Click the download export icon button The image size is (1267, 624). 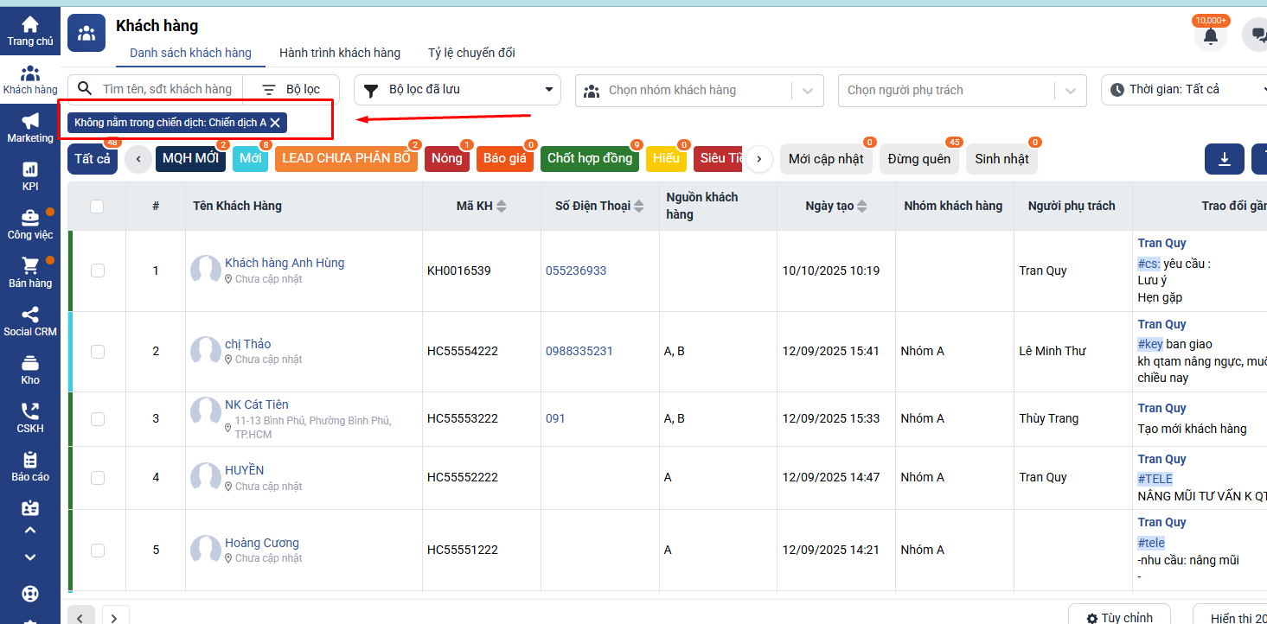pyautogui.click(x=1224, y=159)
